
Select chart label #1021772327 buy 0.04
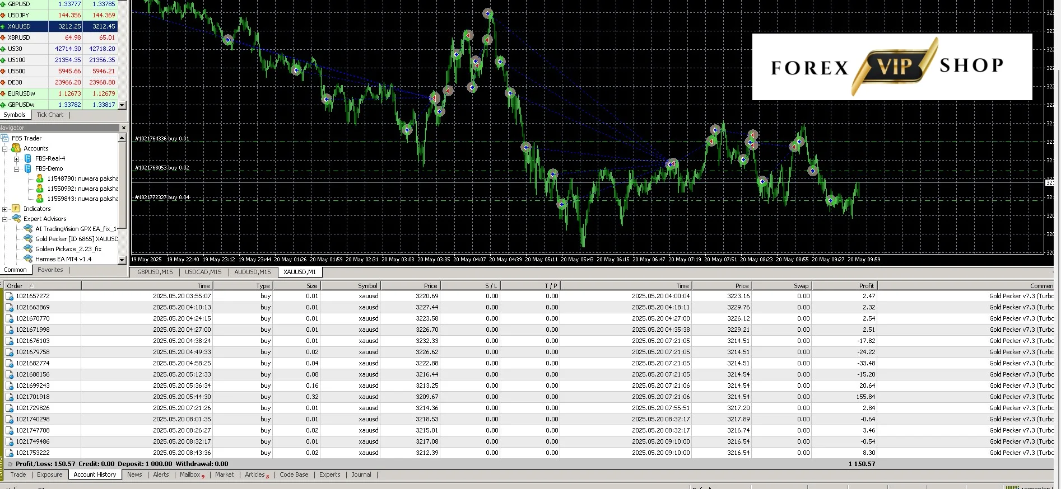tap(162, 198)
